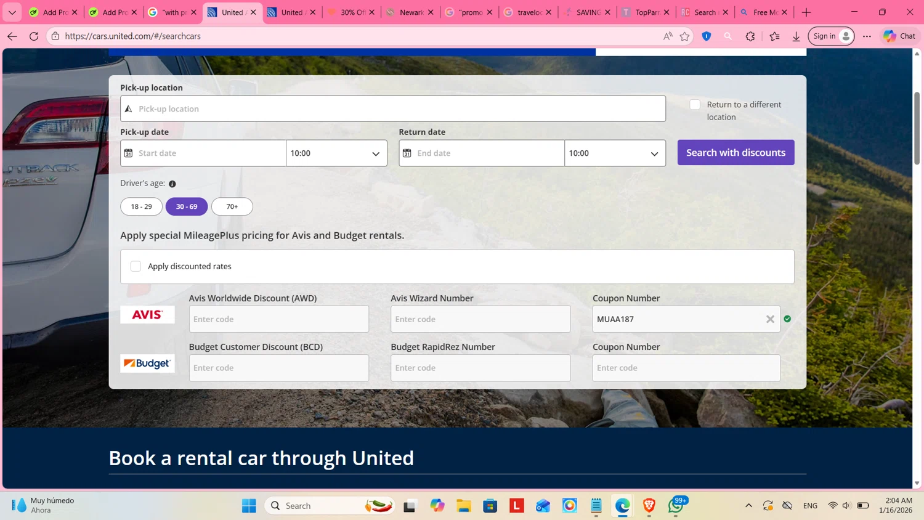Click the Budget logo

147,364
